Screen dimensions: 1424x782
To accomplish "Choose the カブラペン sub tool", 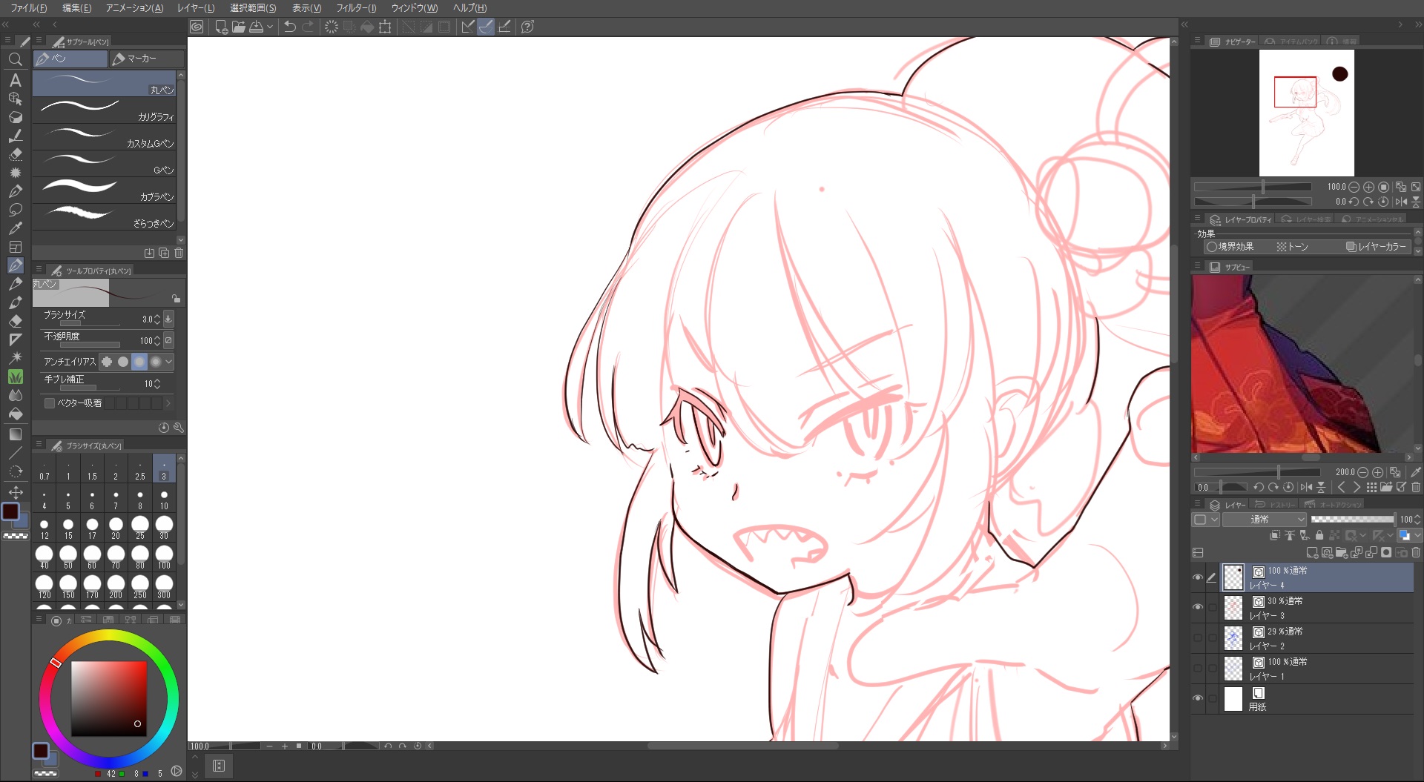I will coord(104,190).
